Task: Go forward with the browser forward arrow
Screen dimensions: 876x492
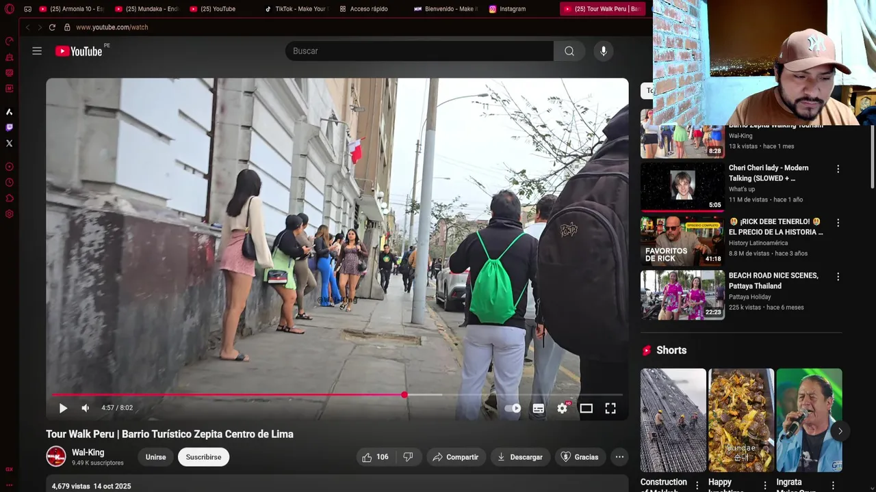Action: (40, 27)
